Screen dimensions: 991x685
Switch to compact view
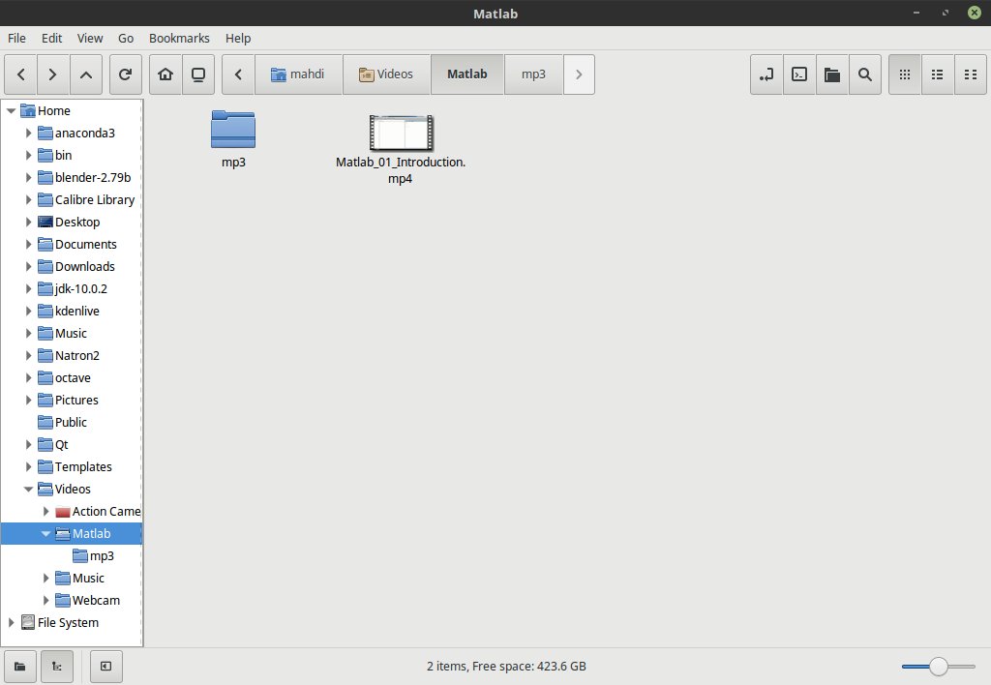tap(971, 74)
